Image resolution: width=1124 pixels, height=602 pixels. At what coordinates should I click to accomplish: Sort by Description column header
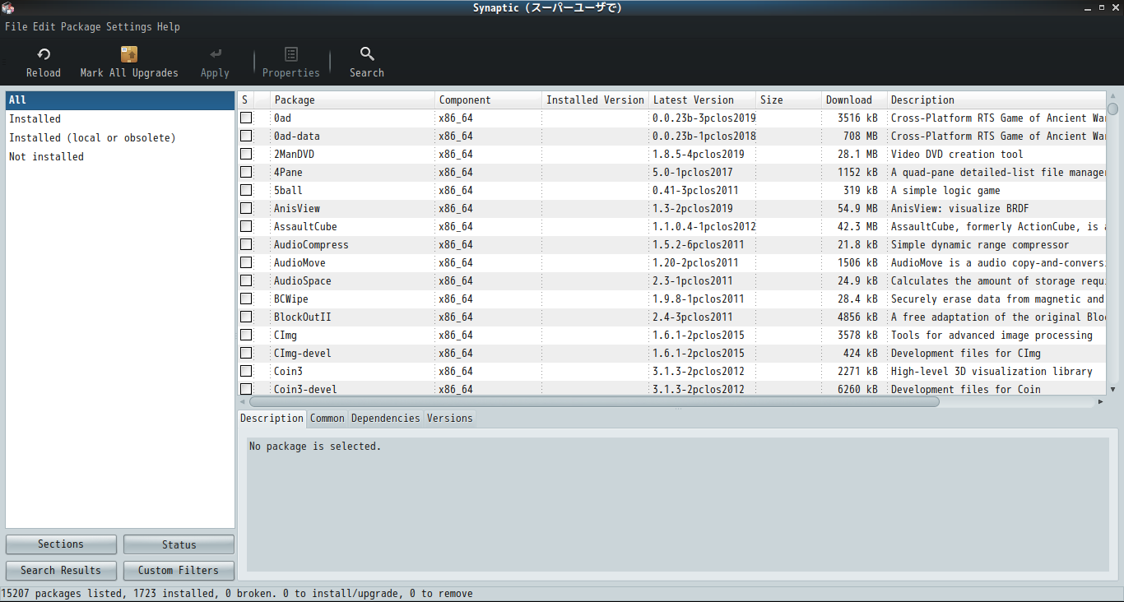[996, 100]
